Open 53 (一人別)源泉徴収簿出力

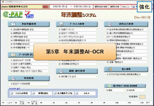(126, 37)
